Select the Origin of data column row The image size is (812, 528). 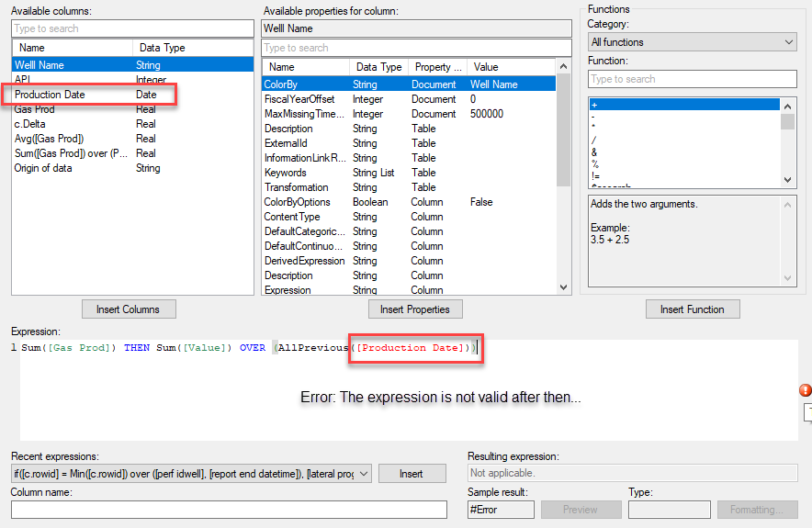(x=132, y=168)
